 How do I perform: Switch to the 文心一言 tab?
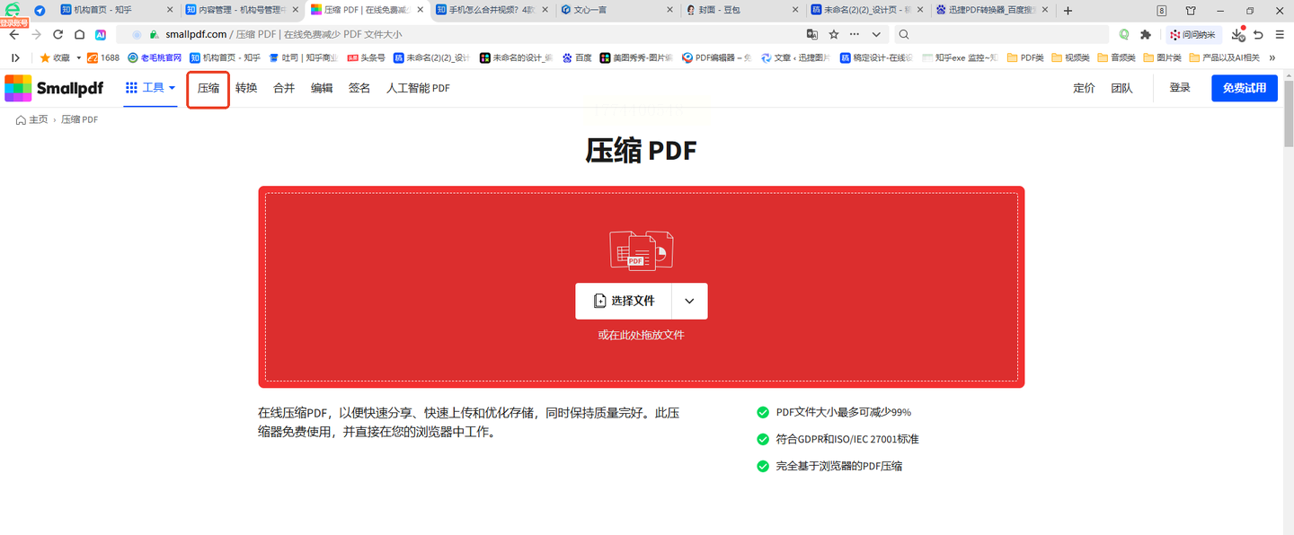616,11
